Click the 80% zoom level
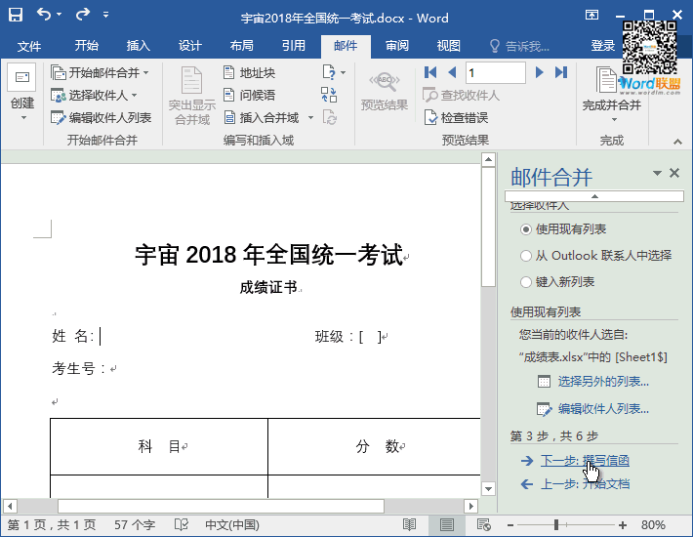Screen dimensions: 693x537 click(x=653, y=525)
